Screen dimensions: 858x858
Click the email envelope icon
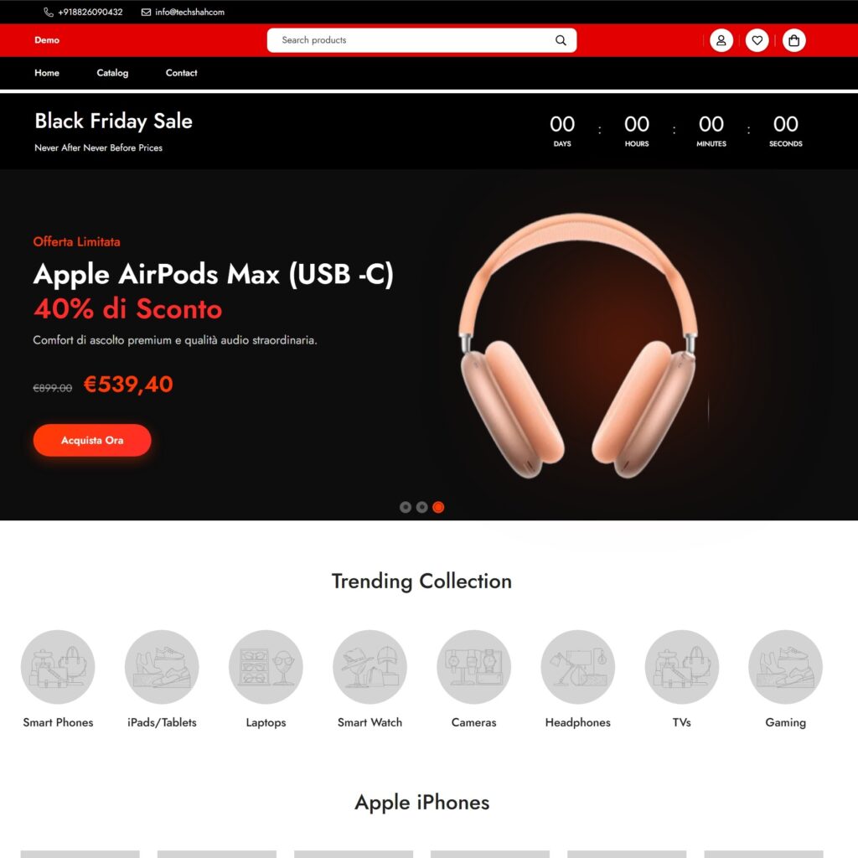pyautogui.click(x=146, y=12)
